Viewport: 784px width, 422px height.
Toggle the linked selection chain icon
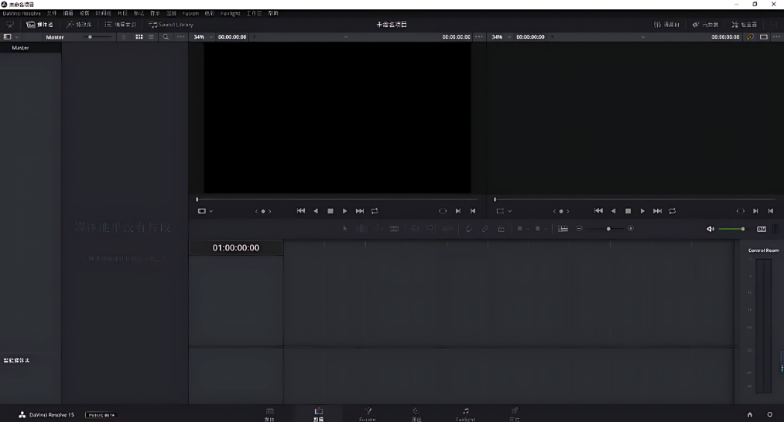coord(485,229)
